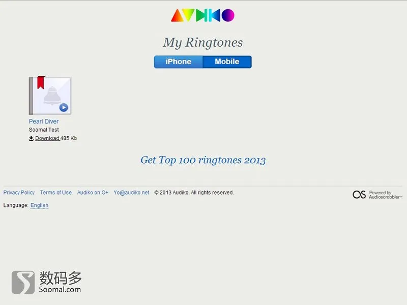Switch to the Mobile tab
The width and height of the screenshot is (407, 305).
tap(227, 62)
